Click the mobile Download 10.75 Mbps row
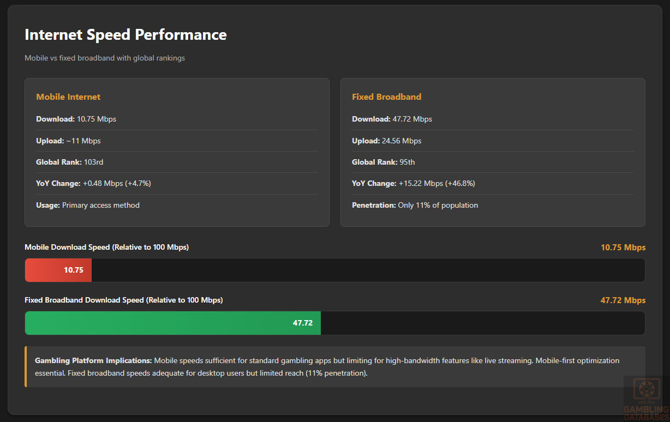Screen dimensions: 670x422 point(76,119)
